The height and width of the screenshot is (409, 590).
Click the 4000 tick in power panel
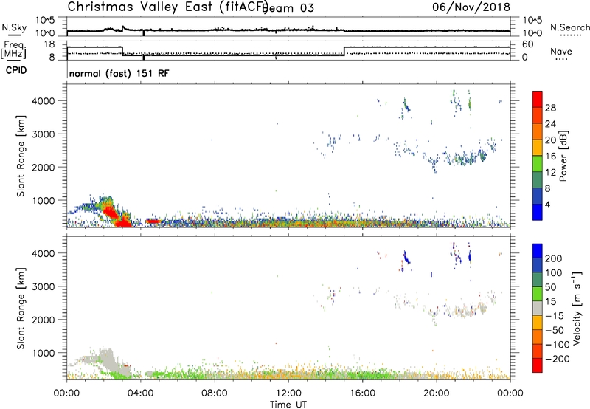(44, 101)
